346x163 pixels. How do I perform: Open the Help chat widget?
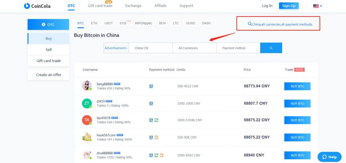[x=329, y=157]
